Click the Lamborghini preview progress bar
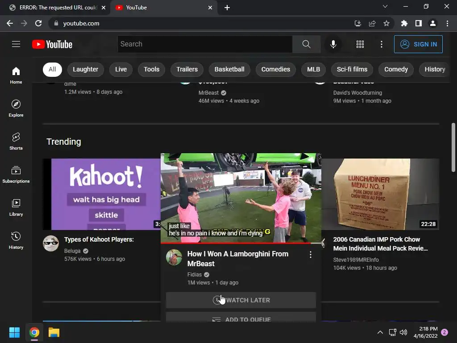Screen dimensions: 457x343 pyautogui.click(x=241, y=243)
